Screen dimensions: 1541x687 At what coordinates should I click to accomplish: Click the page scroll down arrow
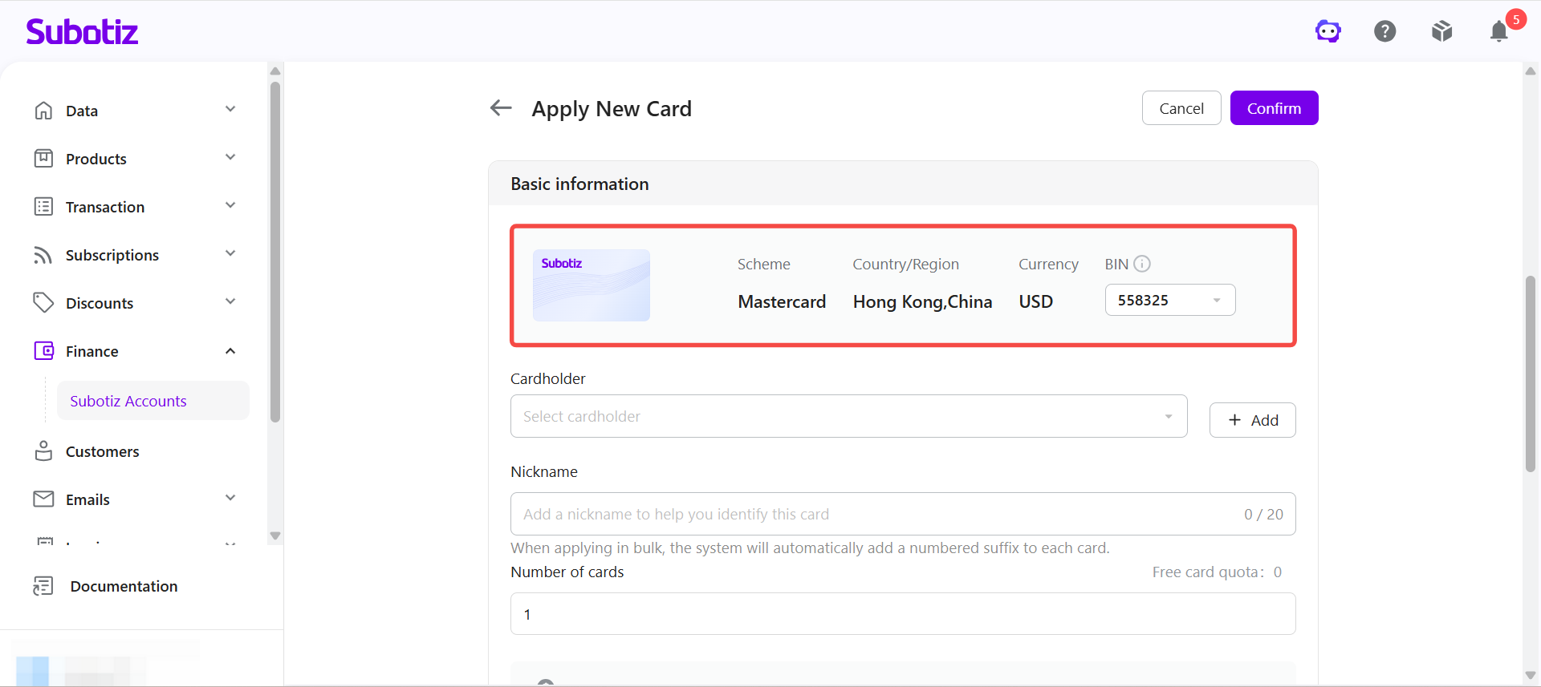coord(1531,675)
